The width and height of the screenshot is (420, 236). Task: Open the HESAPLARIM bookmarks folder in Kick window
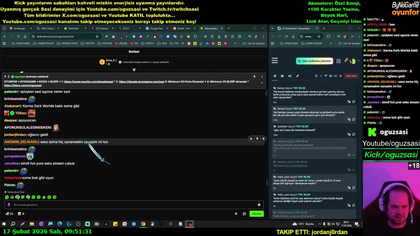click(x=21, y=43)
